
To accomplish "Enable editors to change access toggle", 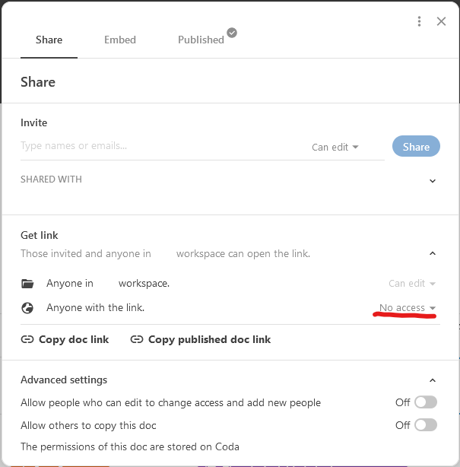I will click(x=425, y=402).
